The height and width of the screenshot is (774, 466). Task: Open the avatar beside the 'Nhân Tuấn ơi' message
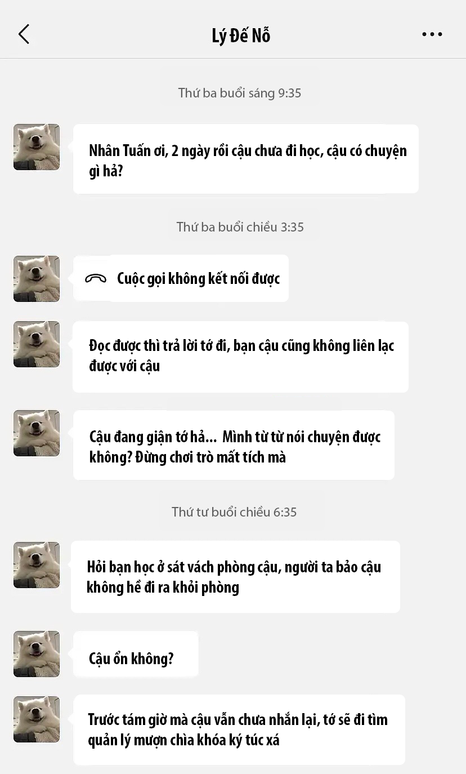pyautogui.click(x=37, y=147)
